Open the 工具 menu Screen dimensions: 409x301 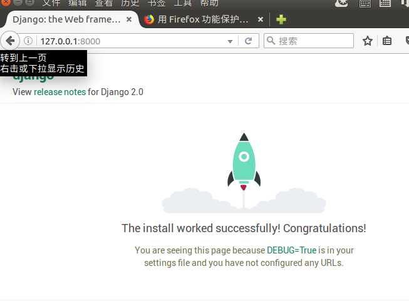tap(183, 3)
